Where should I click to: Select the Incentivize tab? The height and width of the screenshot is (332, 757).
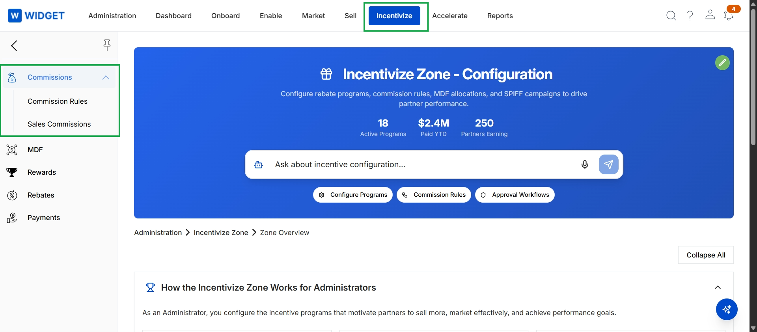[394, 16]
